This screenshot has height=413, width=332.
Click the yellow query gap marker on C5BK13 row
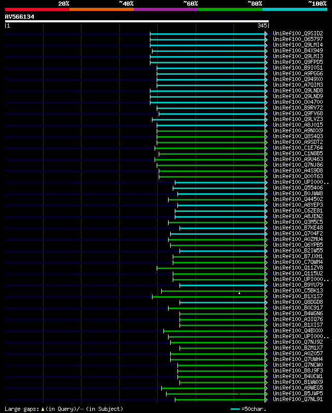(239, 293)
